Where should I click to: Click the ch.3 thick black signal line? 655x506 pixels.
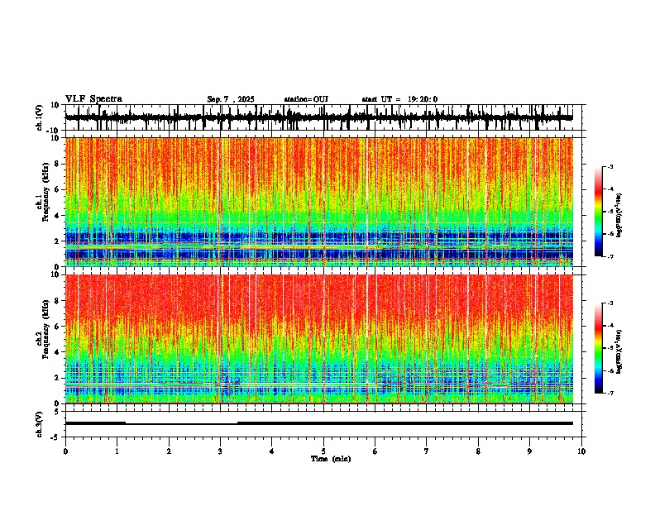pos(319,423)
